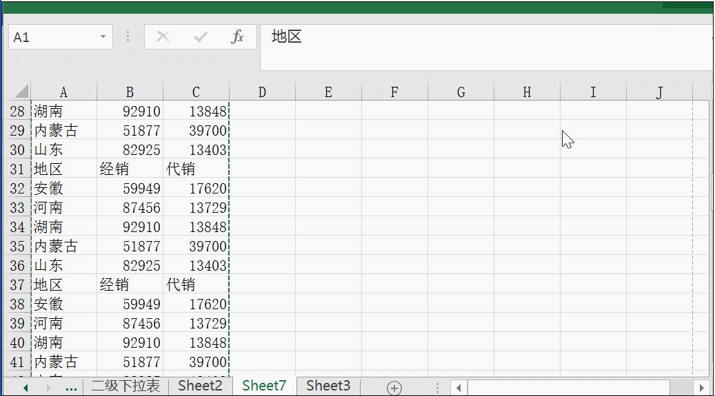Click the Cancel X icon in formula bar
Image resolution: width=715 pixels, height=396 pixels.
pos(163,37)
